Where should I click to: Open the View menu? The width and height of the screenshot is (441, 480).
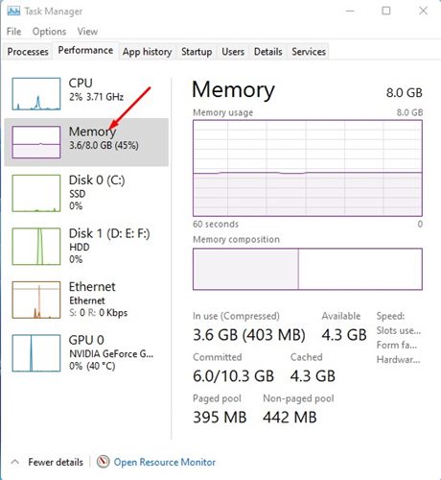[x=87, y=32]
